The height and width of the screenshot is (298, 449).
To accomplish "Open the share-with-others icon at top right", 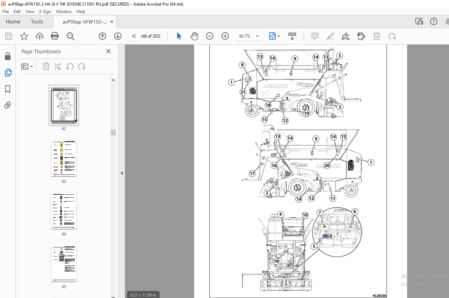I will [x=419, y=22].
